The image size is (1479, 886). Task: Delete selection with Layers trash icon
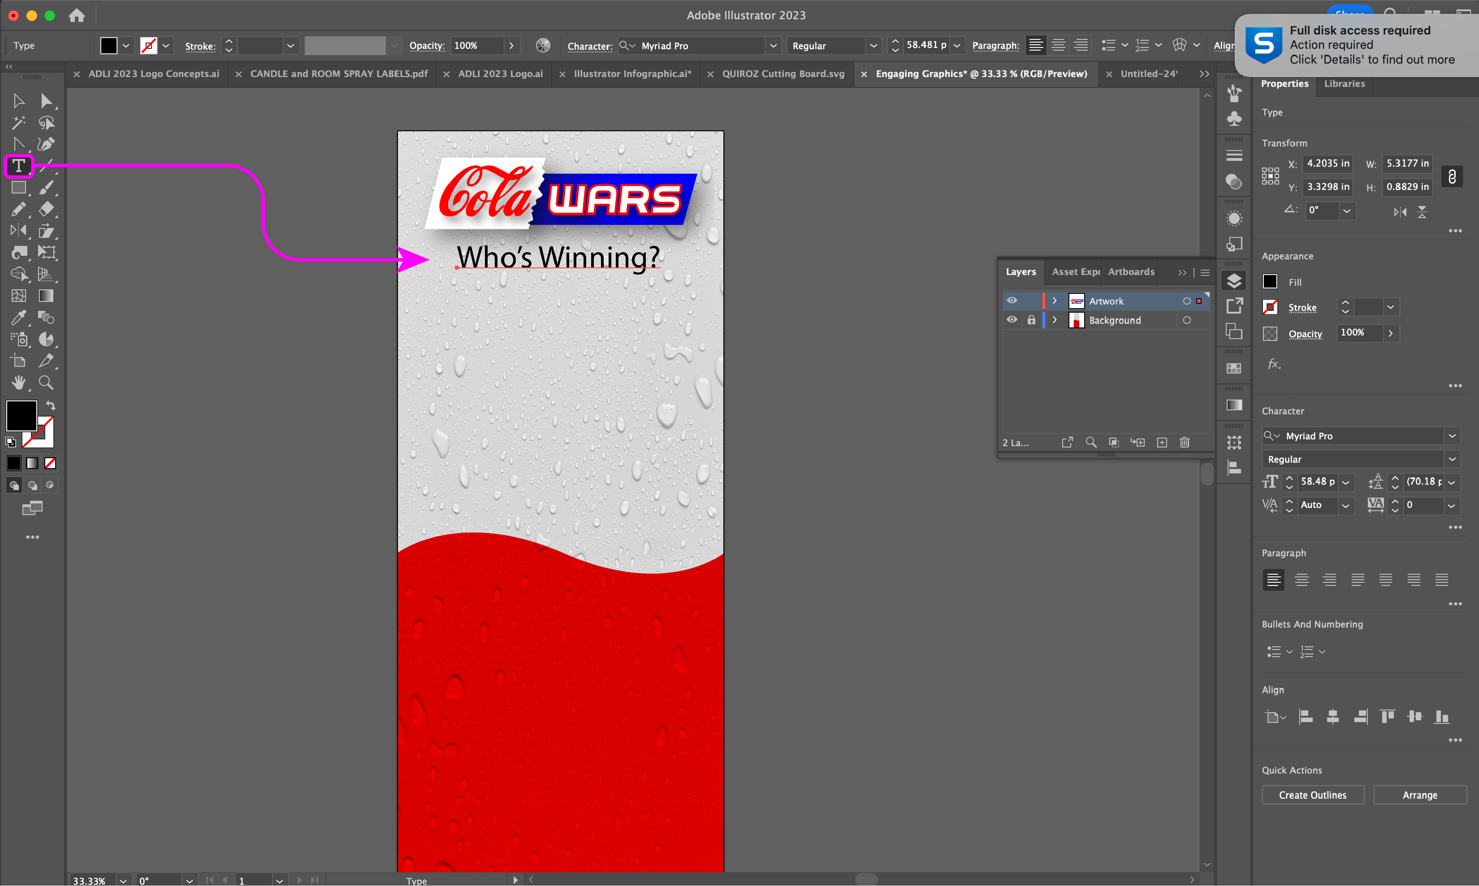pyautogui.click(x=1185, y=443)
